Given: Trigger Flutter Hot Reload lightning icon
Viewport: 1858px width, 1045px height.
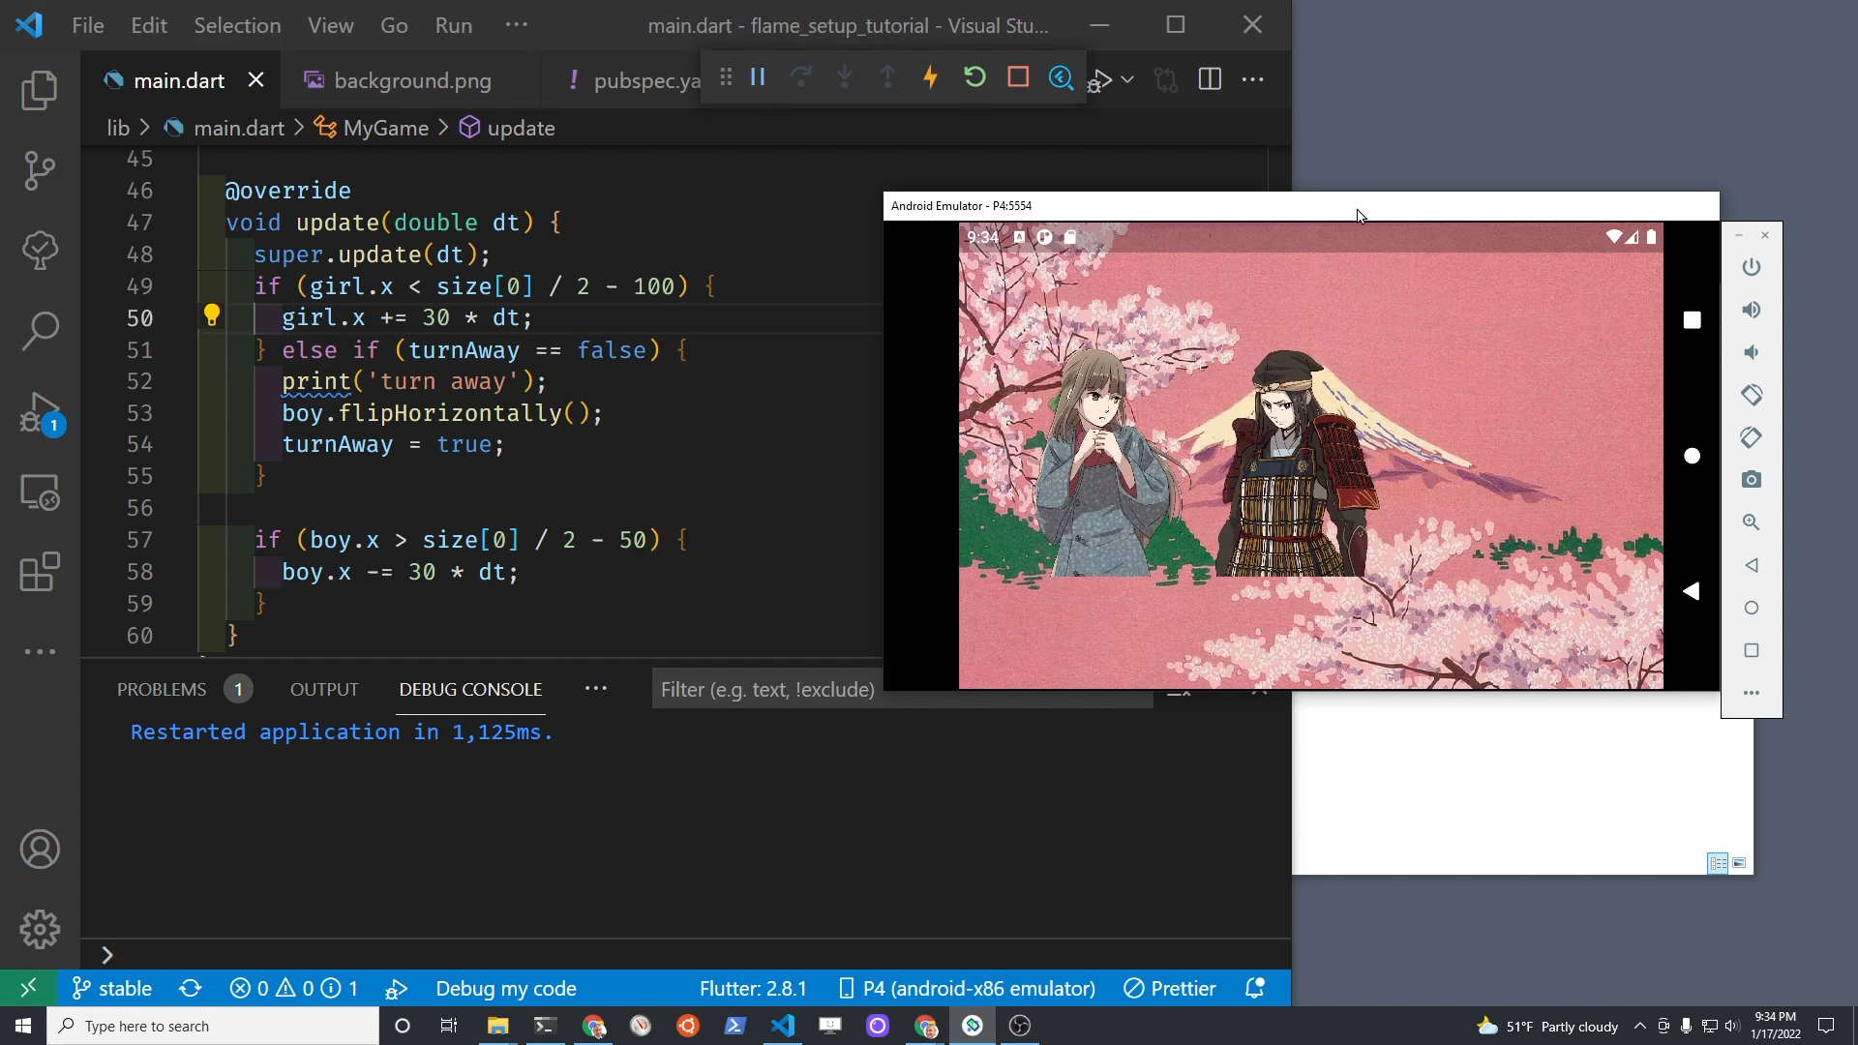Looking at the screenshot, I should pos(931,77).
